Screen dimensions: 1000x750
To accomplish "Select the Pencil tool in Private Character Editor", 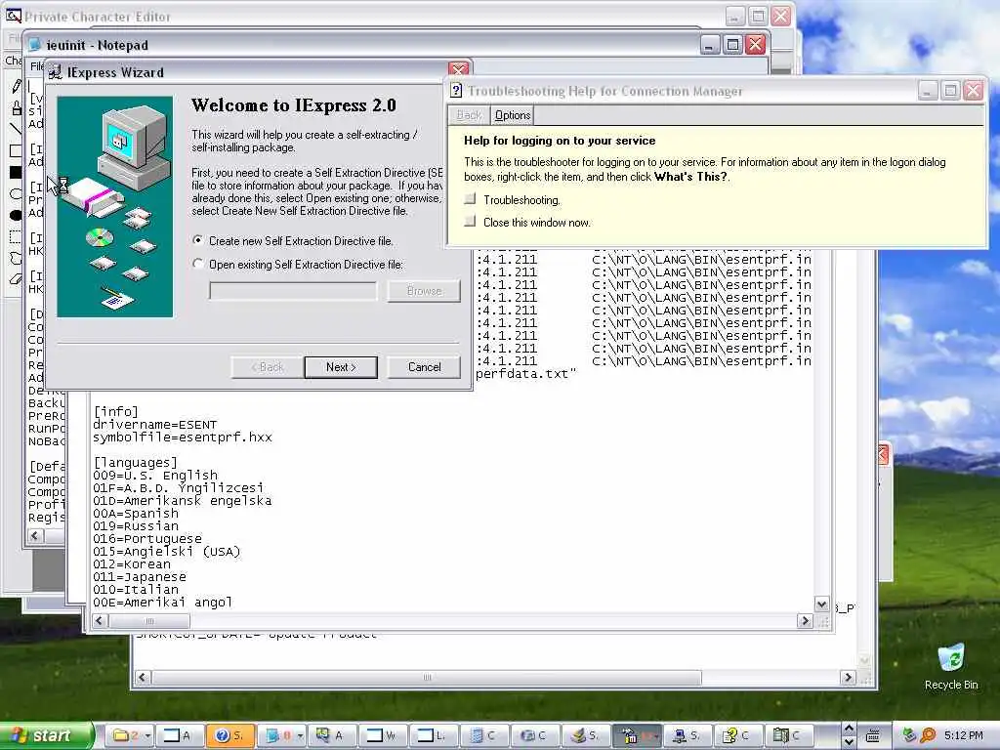I will point(16,86).
